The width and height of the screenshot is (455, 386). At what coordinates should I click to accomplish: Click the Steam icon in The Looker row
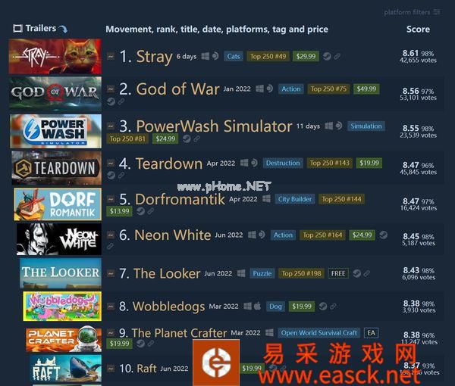point(357,273)
